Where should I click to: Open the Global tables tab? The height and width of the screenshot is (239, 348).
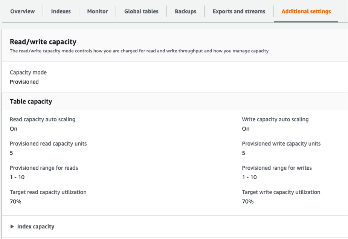coord(141,11)
